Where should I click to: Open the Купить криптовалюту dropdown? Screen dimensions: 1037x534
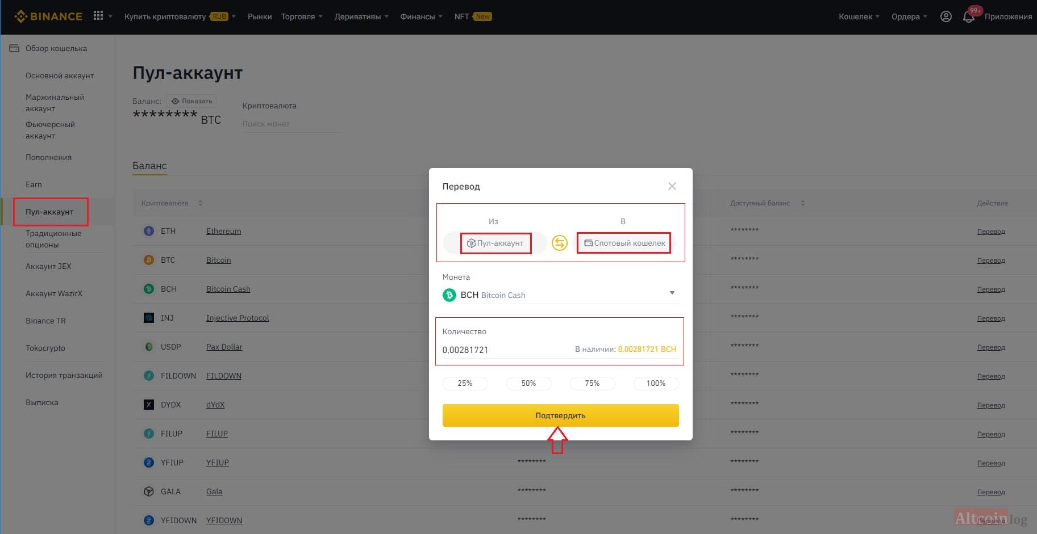point(180,16)
